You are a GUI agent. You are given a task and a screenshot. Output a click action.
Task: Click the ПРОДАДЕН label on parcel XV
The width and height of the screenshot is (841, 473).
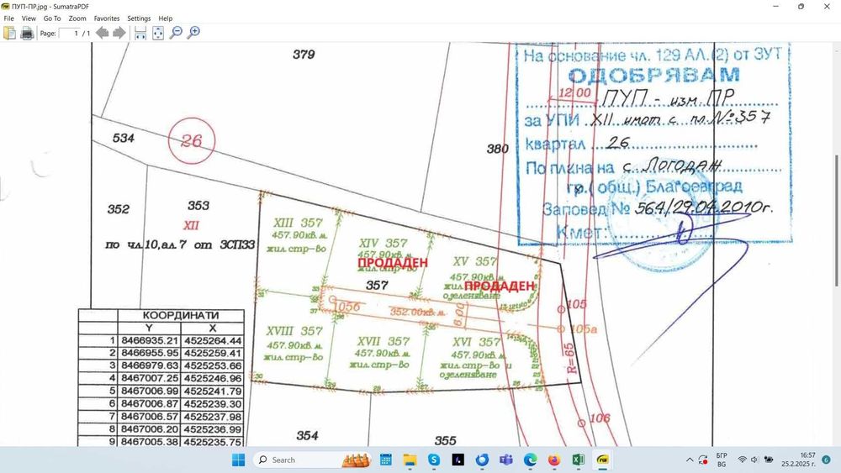pos(500,286)
